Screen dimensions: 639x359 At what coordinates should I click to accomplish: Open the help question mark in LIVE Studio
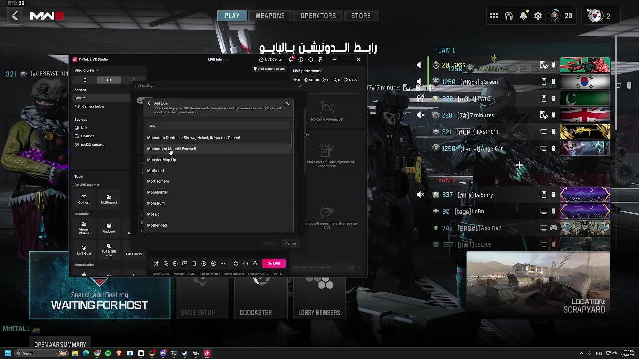(x=301, y=59)
